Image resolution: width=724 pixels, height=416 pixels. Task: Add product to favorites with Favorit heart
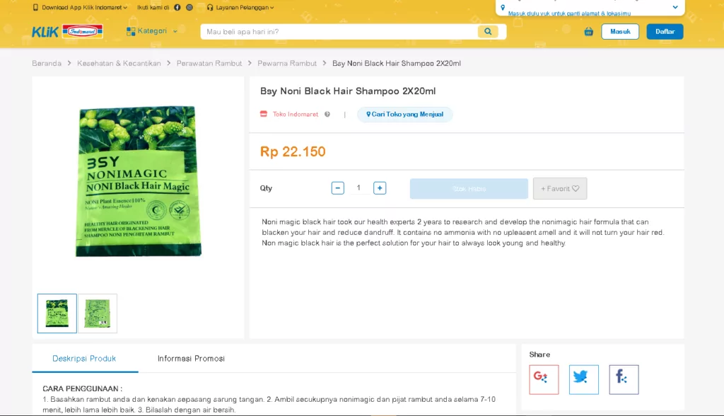pos(560,189)
